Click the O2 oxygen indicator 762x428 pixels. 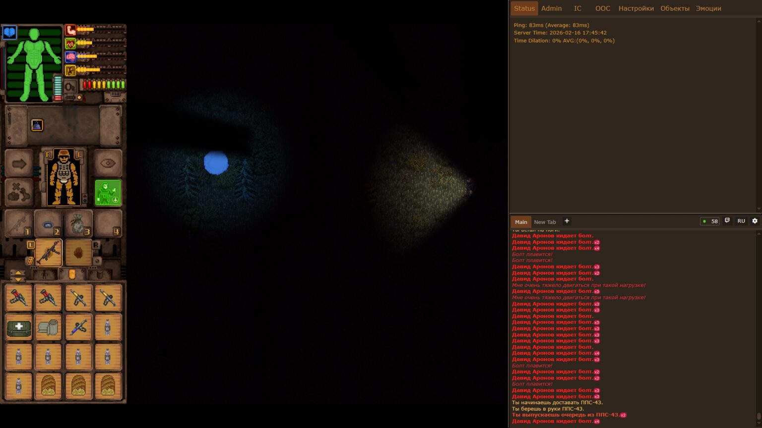(70, 87)
